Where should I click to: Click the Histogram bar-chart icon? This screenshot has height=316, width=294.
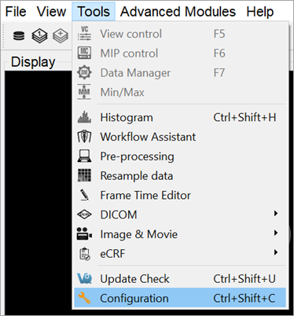[84, 117]
